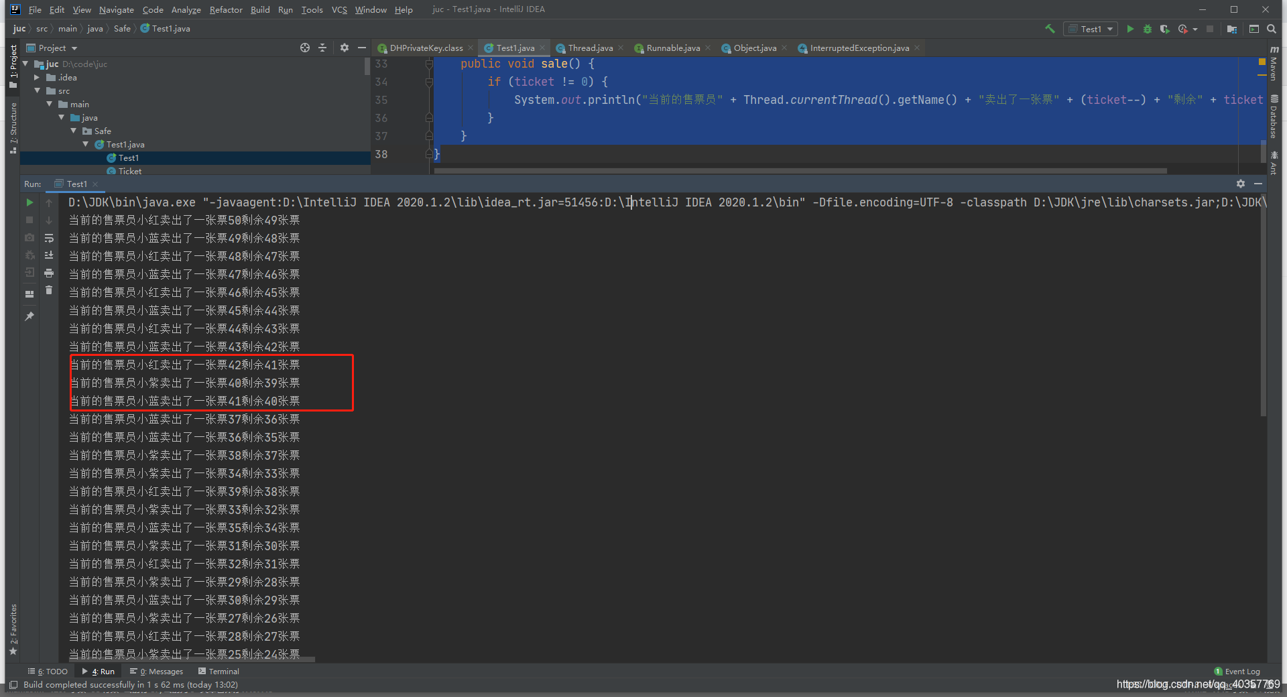The height and width of the screenshot is (697, 1287).
Task: Toggle the Structure side tool window
Action: coord(13,128)
